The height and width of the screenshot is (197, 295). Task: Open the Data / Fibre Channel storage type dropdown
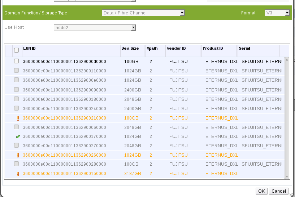pyautogui.click(x=143, y=13)
